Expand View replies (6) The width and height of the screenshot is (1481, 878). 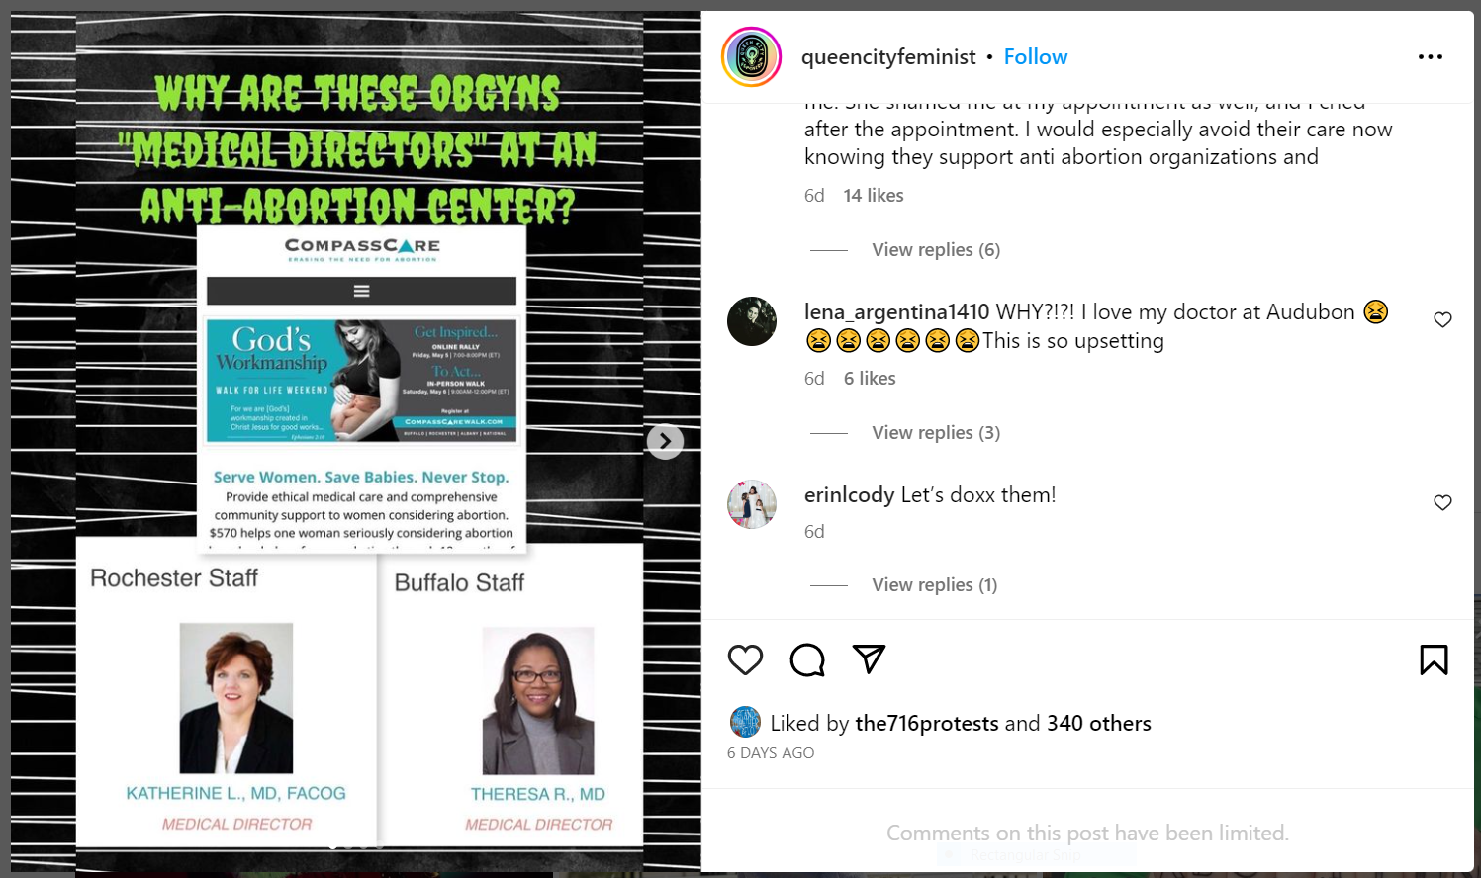936,250
